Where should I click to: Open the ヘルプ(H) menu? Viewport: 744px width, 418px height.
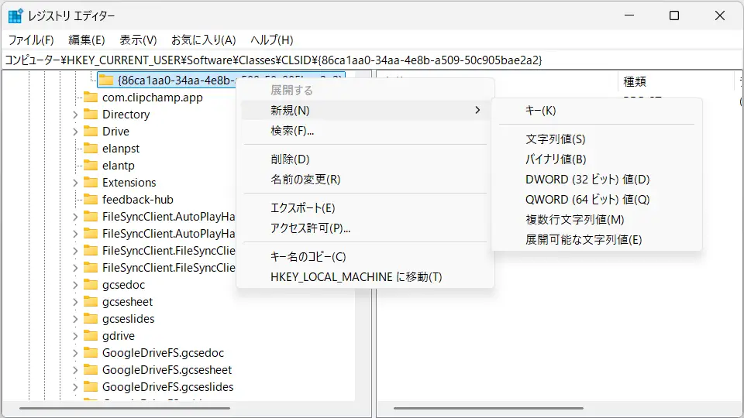272,40
